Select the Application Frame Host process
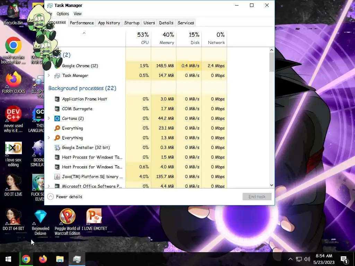The image size is (355, 266). pos(136,99)
